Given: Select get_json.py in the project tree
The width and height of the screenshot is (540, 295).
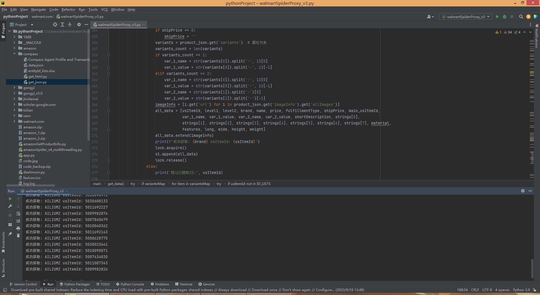Looking at the screenshot, I should 37,82.
